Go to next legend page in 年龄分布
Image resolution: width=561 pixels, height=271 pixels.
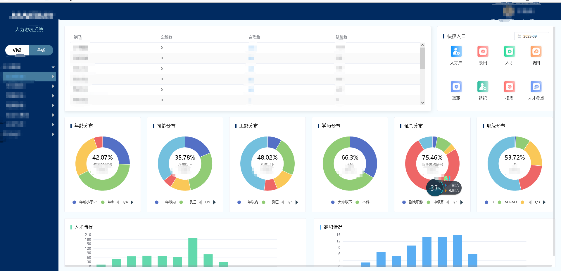coord(132,202)
